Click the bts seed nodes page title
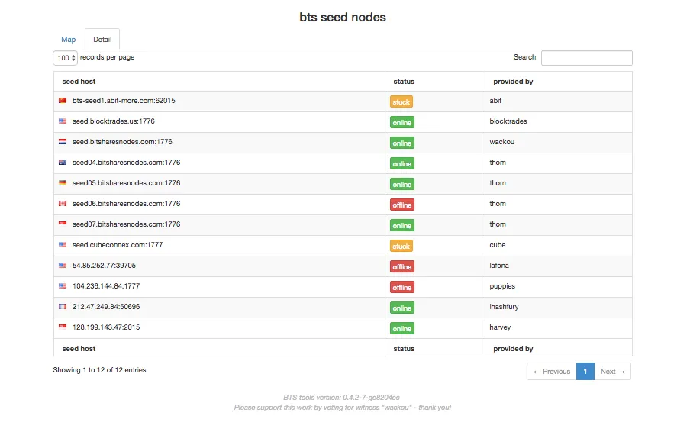The height and width of the screenshot is (432, 674). point(343,18)
